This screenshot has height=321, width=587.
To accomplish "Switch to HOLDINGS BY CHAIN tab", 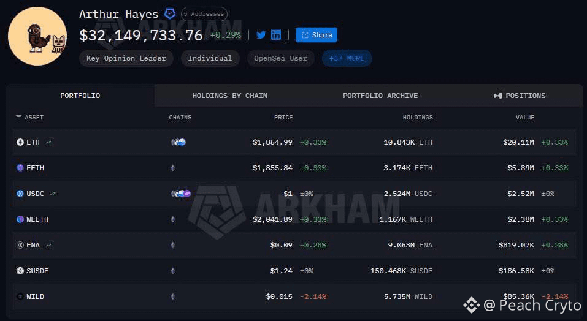I will pos(230,96).
